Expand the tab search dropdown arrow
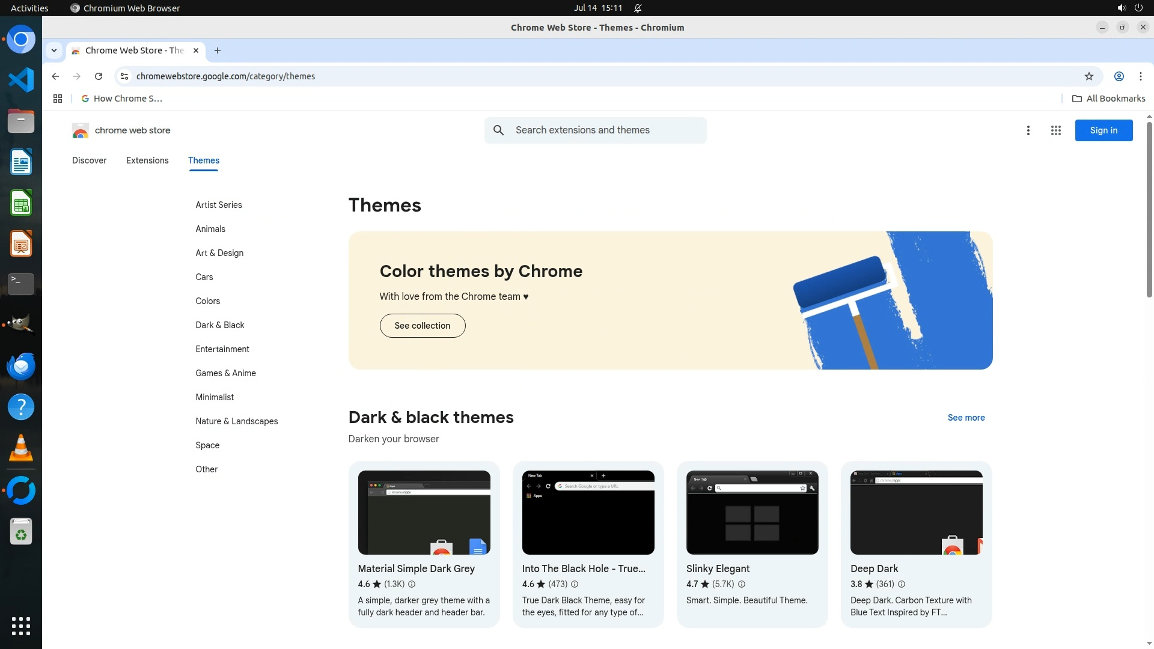This screenshot has width=1154, height=649. [54, 50]
